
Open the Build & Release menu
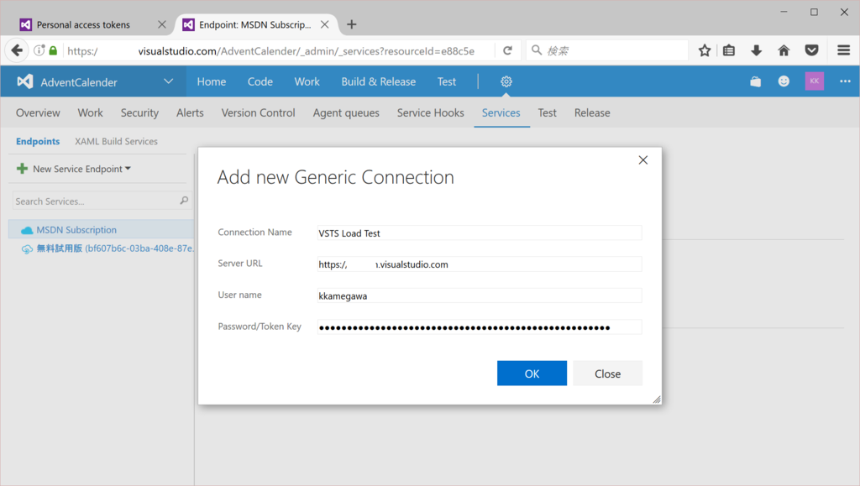pyautogui.click(x=378, y=81)
